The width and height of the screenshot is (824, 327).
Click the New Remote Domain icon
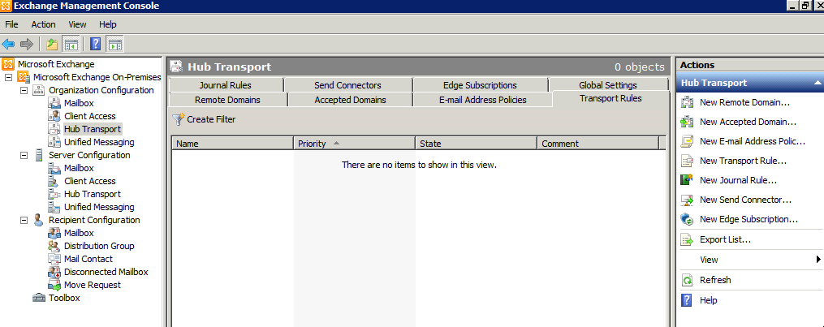[687, 102]
